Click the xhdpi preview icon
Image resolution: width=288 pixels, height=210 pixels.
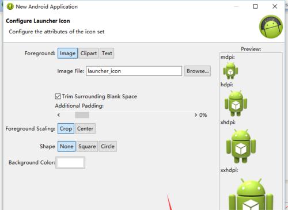(x=241, y=146)
